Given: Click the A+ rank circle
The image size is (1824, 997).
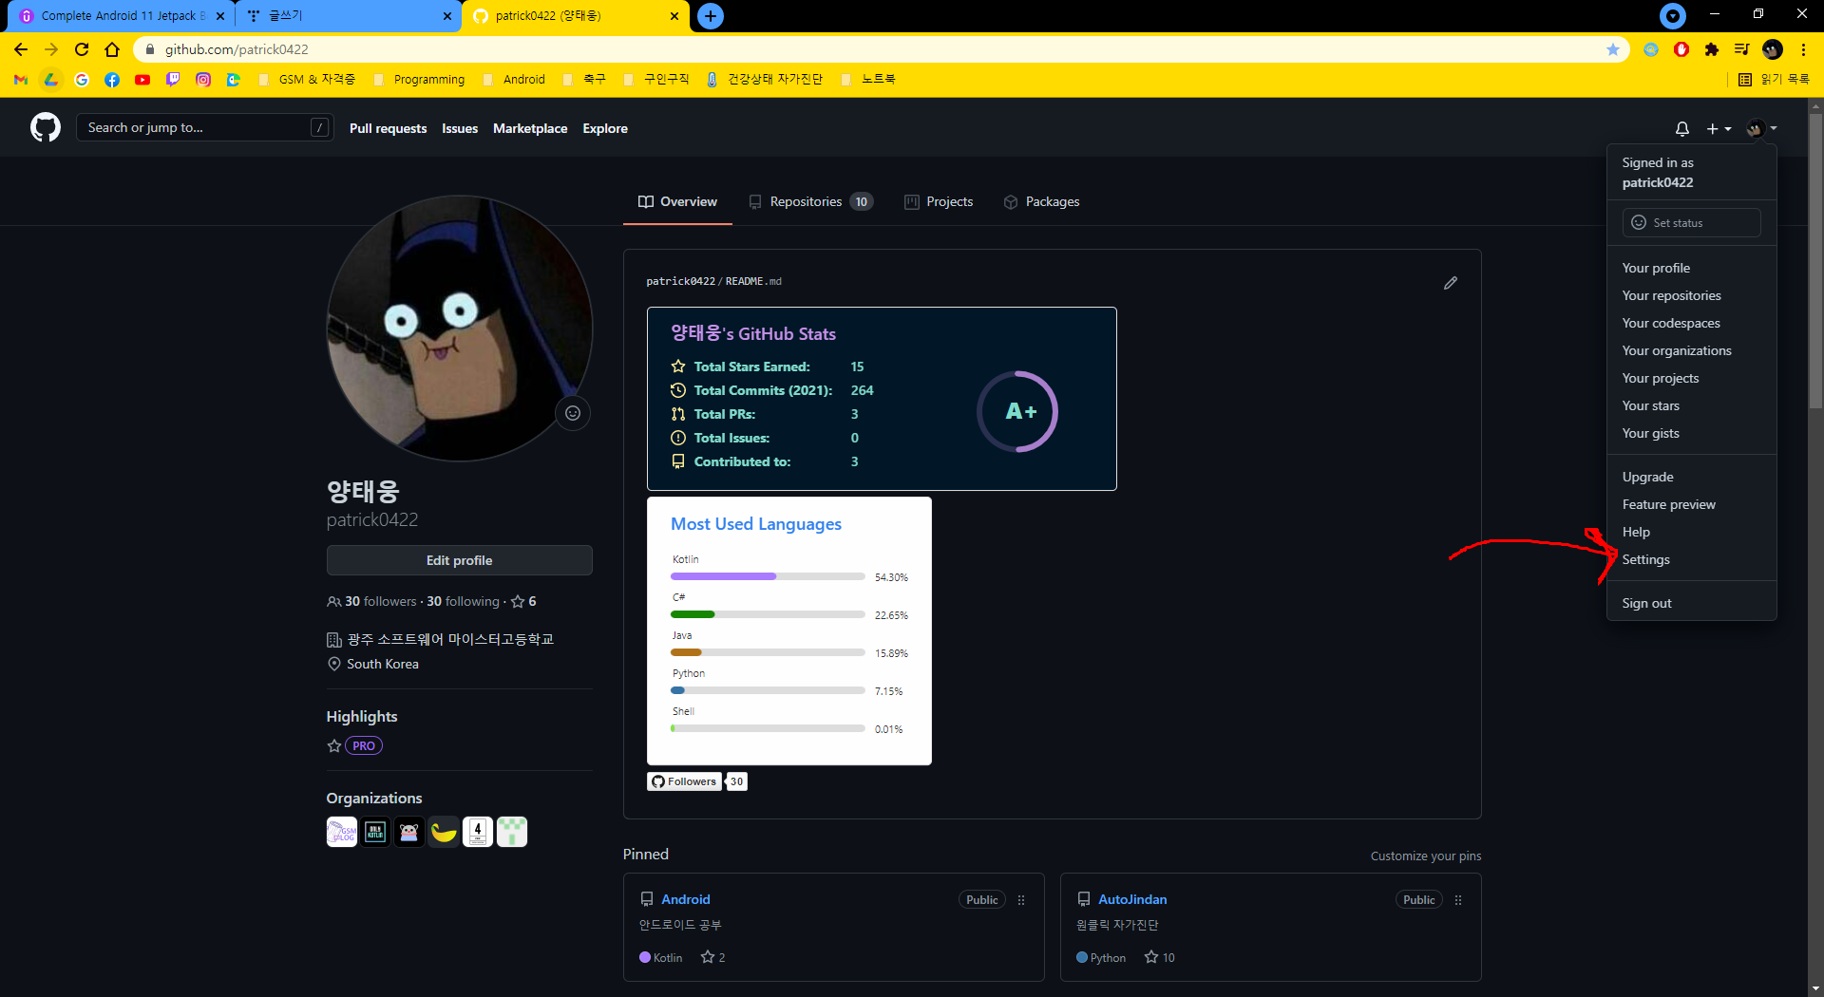Looking at the screenshot, I should pyautogui.click(x=1017, y=411).
